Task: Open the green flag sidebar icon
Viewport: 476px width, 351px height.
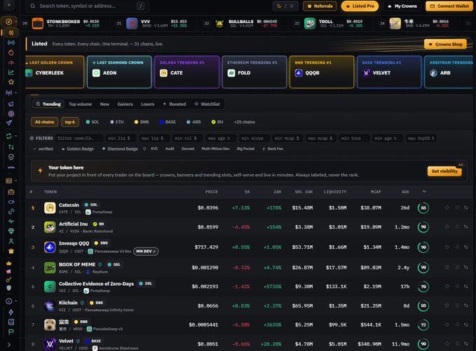Action: [11, 331]
